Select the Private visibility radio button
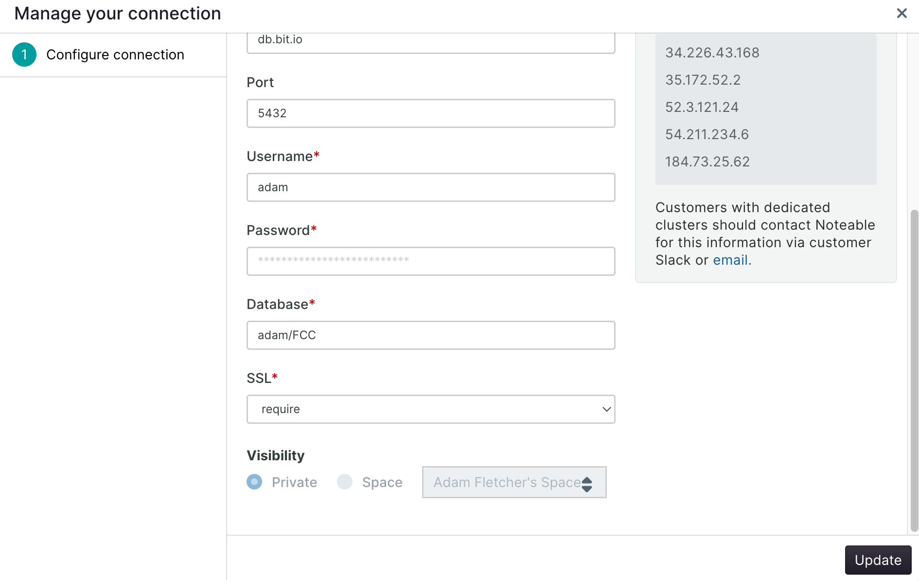Screen dimensions: 919x580 [254, 482]
